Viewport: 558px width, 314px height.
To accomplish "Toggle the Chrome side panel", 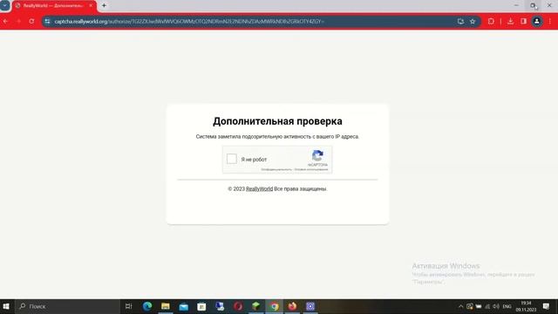I will pos(523,21).
